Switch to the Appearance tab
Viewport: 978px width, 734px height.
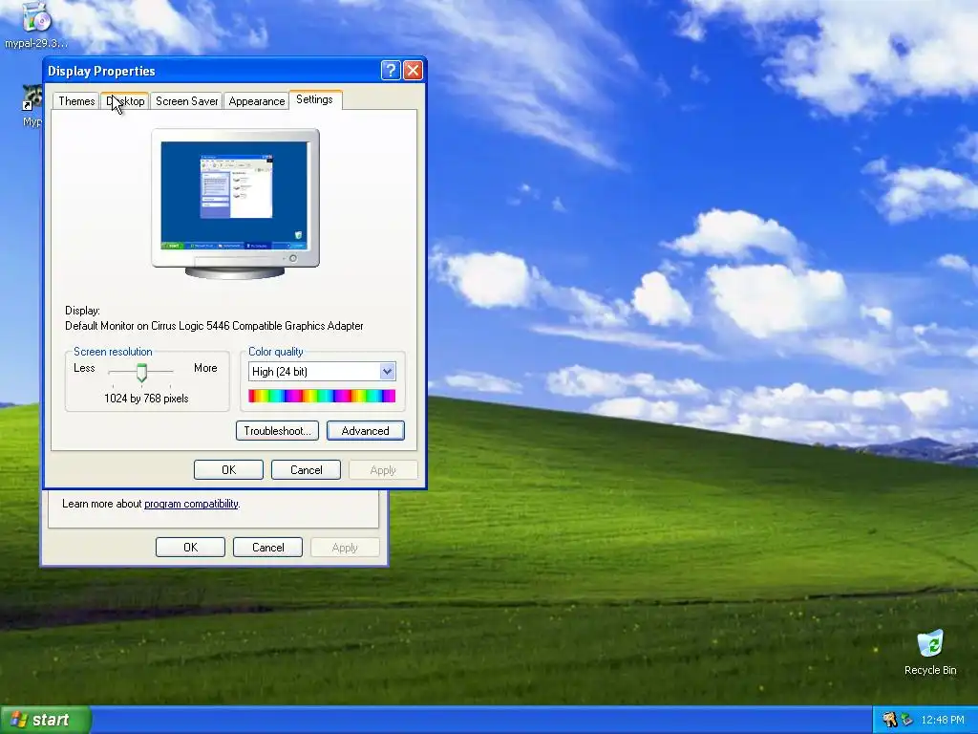(x=256, y=101)
